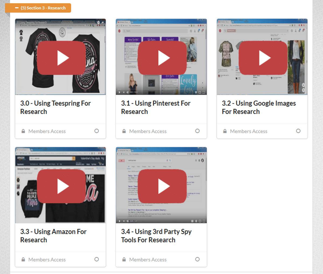Click the lock icon on the 3.3 Amazon card
The image size is (323, 274).
pyautogui.click(x=23, y=260)
